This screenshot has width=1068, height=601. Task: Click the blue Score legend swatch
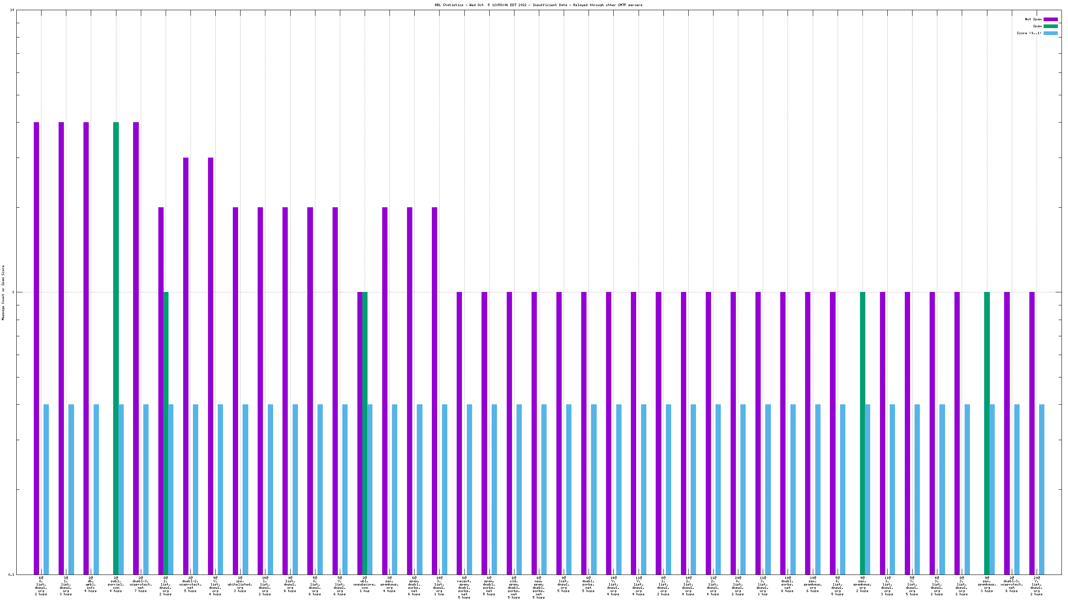(x=1050, y=33)
